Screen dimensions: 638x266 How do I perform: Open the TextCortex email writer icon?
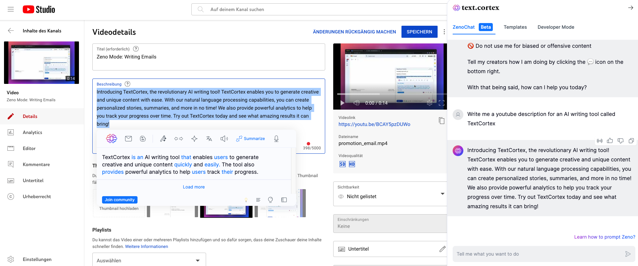tap(128, 139)
